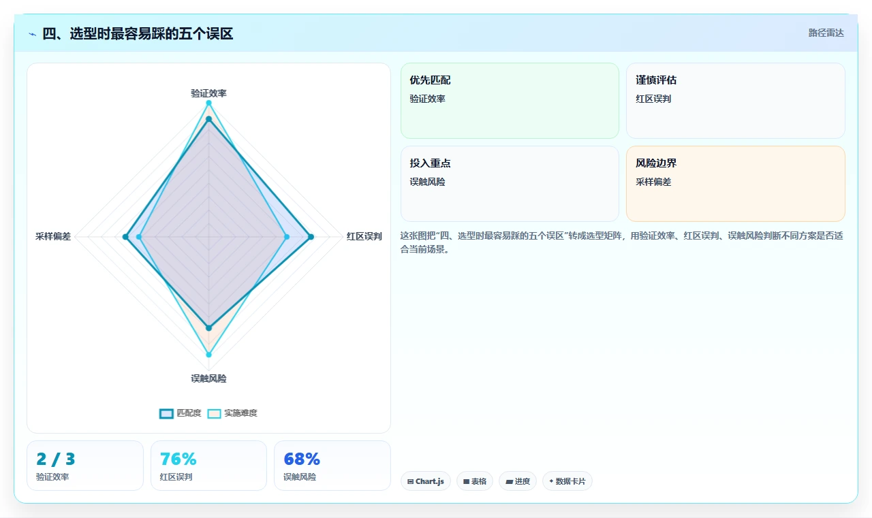Click 红区误判 caption under 76%

click(x=176, y=477)
